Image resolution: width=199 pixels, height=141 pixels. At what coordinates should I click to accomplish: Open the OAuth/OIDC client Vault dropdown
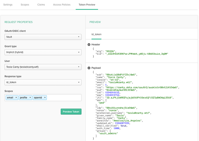(43, 37)
